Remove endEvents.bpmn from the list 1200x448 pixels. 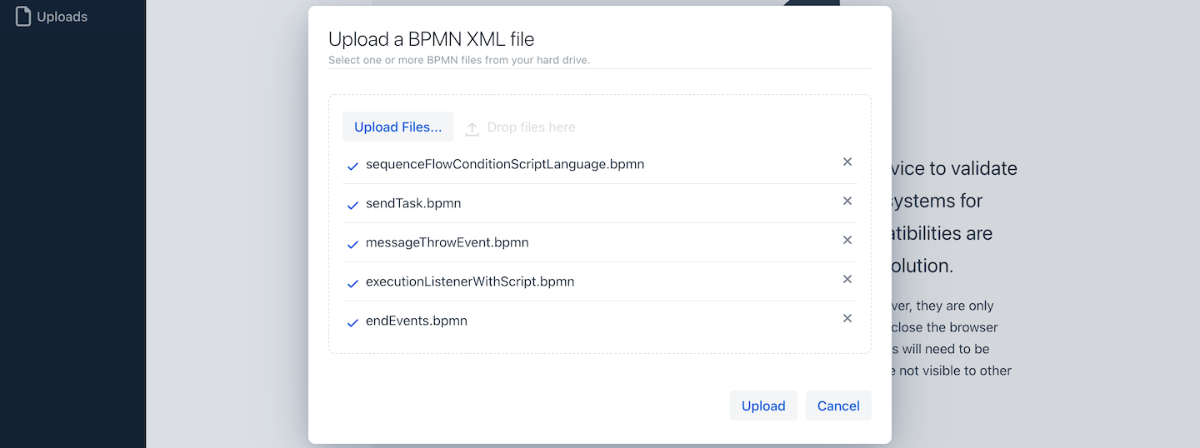point(847,319)
